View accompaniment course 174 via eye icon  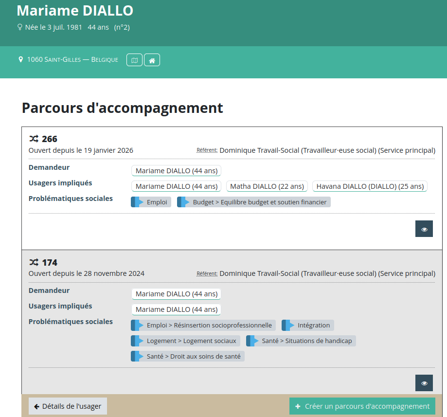point(424,383)
